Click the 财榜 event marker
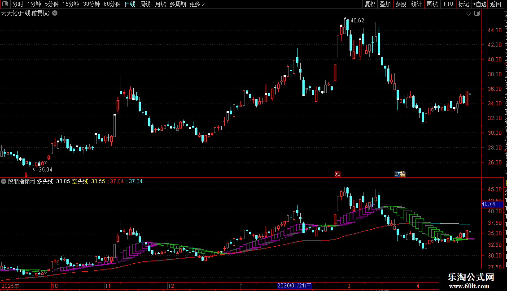This screenshot has width=507, height=291. click(x=400, y=174)
